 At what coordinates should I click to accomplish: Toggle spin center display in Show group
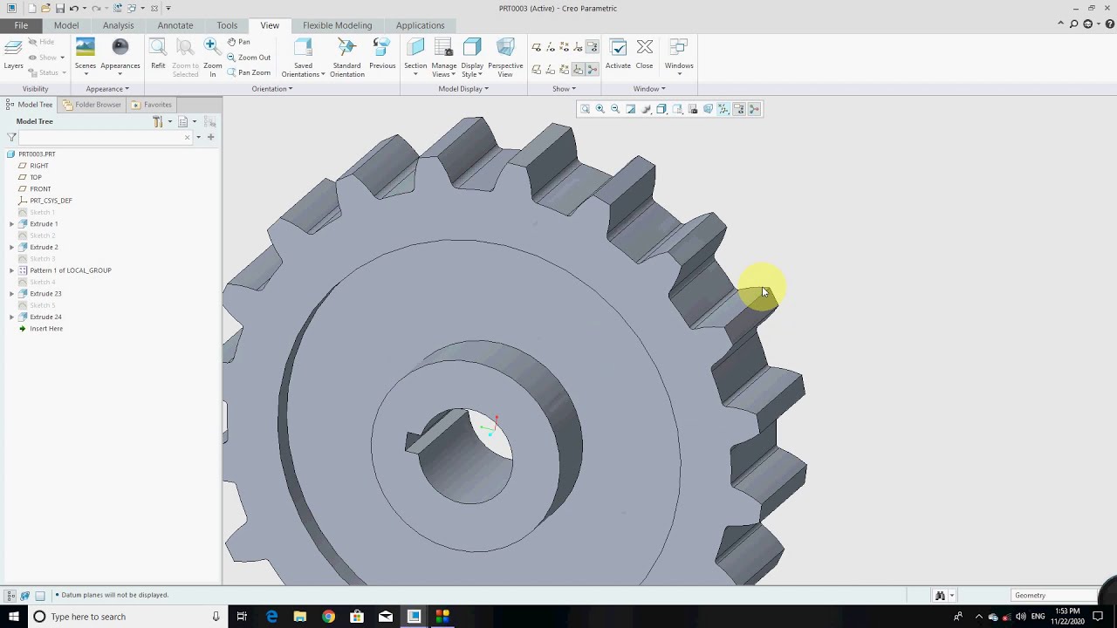592,69
